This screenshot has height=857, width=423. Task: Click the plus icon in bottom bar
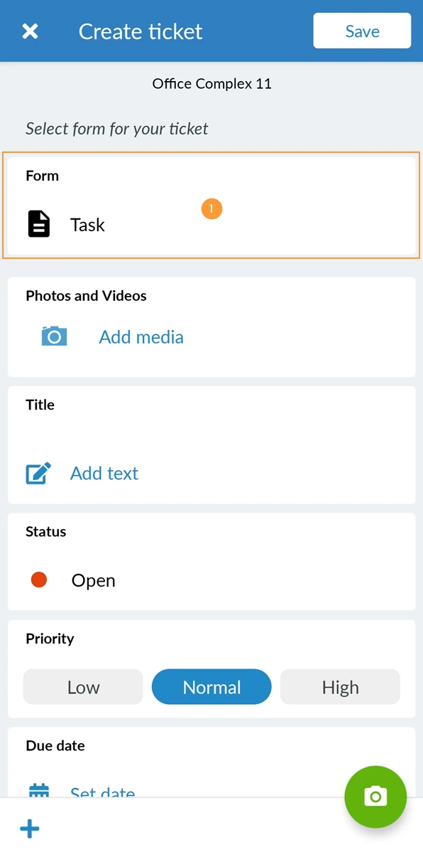click(x=30, y=829)
